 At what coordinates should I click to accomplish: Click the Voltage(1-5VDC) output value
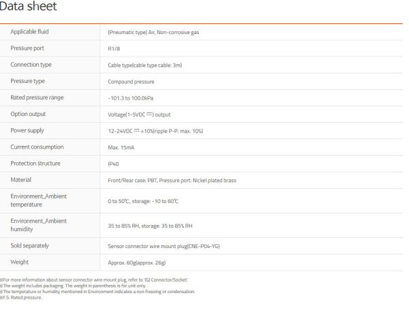(x=139, y=115)
